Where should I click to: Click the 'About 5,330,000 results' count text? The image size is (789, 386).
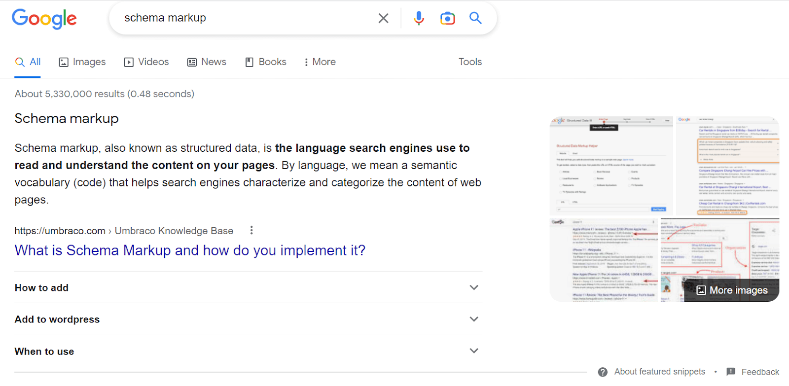tap(105, 94)
